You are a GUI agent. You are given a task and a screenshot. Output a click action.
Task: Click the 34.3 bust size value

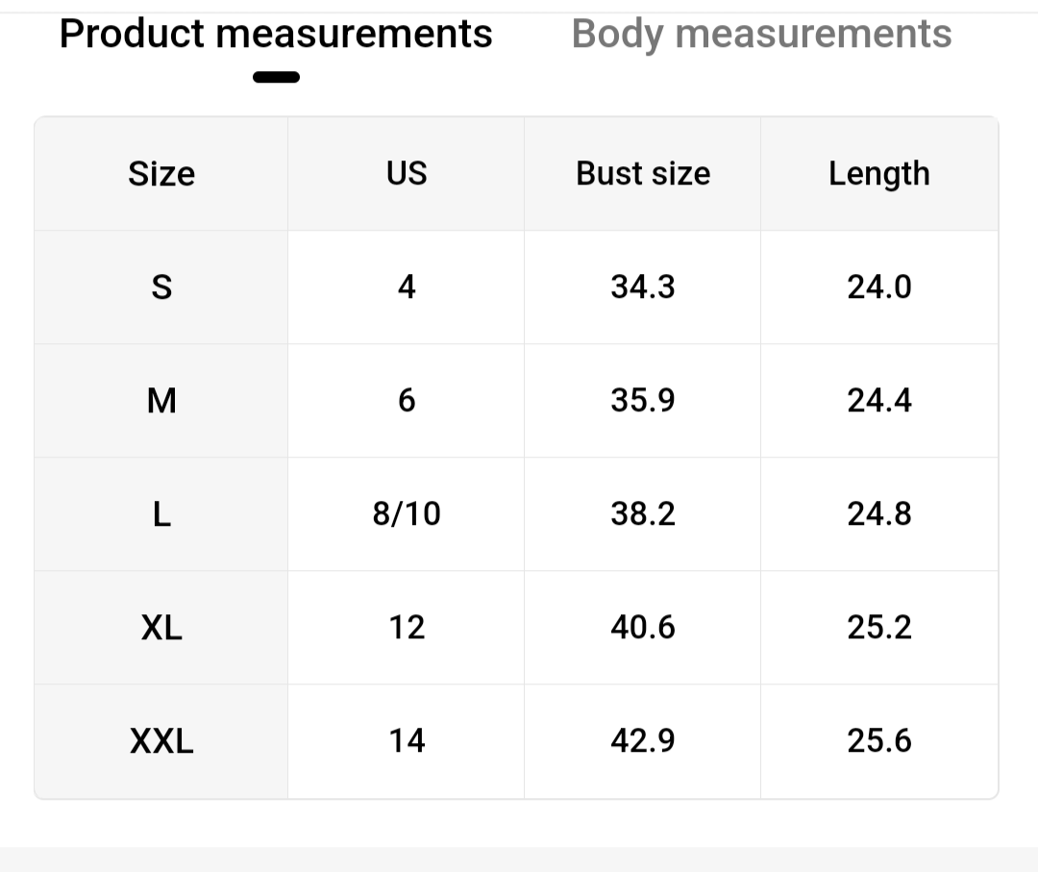tap(643, 287)
